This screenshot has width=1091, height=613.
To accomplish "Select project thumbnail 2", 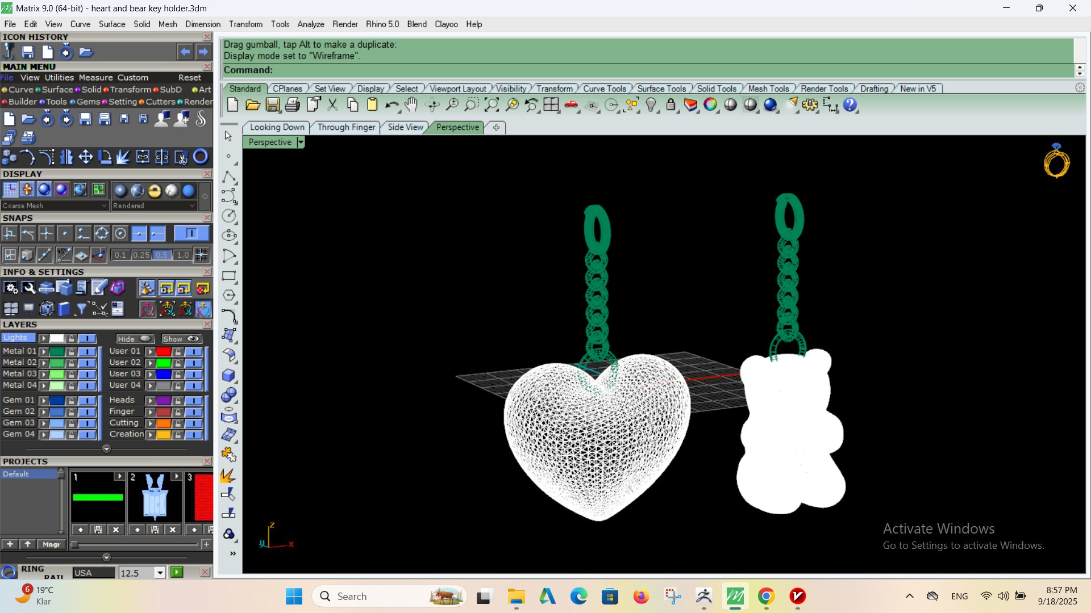I will coord(155,497).
